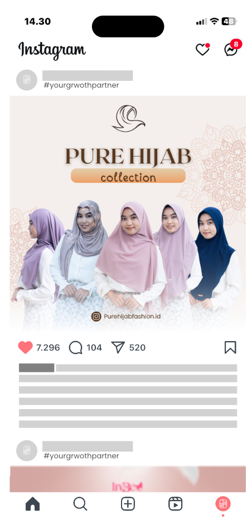This screenshot has width=252, height=530.
Task: Open Search tab in bottom bar
Action: 80,504
